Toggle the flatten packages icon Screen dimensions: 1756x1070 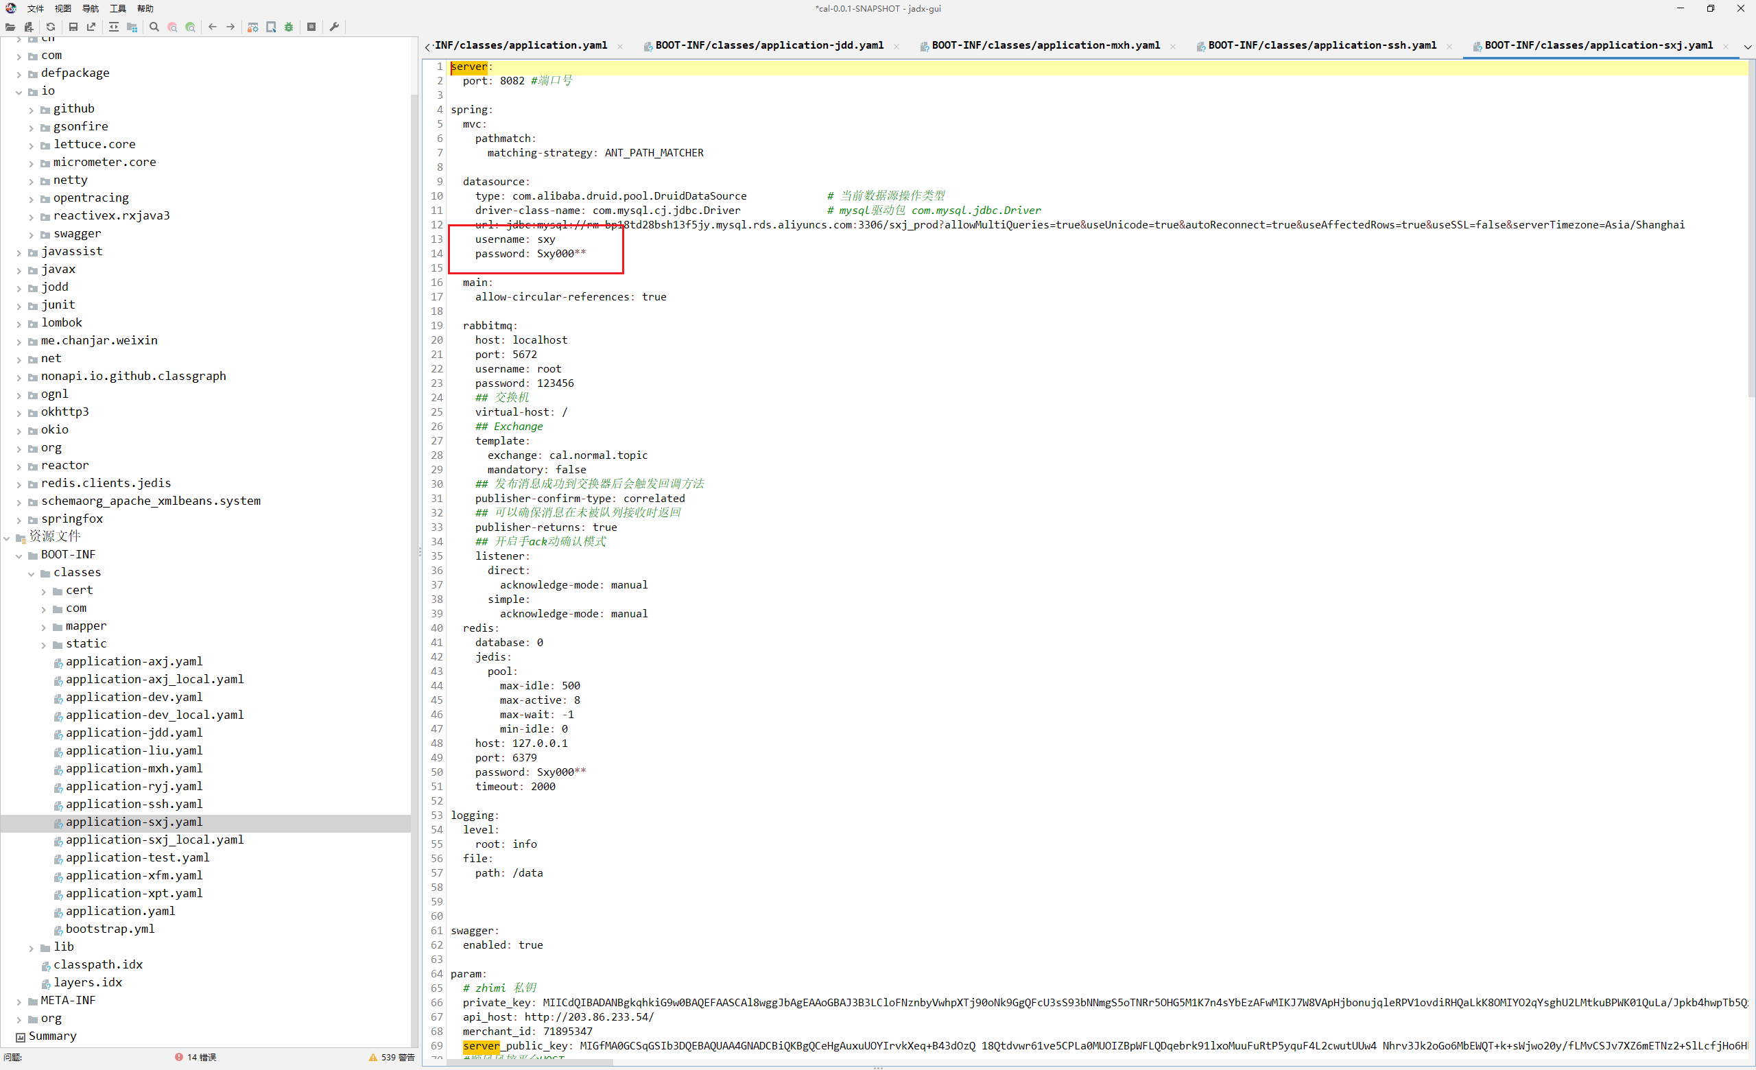(132, 27)
